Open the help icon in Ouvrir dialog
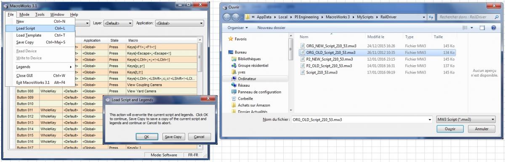The image size is (505, 162). (x=493, y=28)
